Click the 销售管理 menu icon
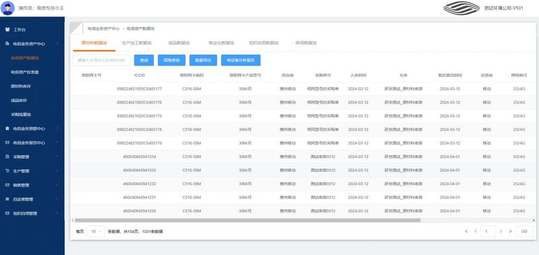Image resolution: width=539 pixels, height=255 pixels. pos(7,185)
